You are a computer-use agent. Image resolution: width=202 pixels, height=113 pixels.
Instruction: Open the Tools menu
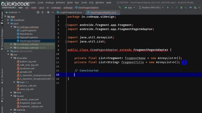(x=84, y=3)
